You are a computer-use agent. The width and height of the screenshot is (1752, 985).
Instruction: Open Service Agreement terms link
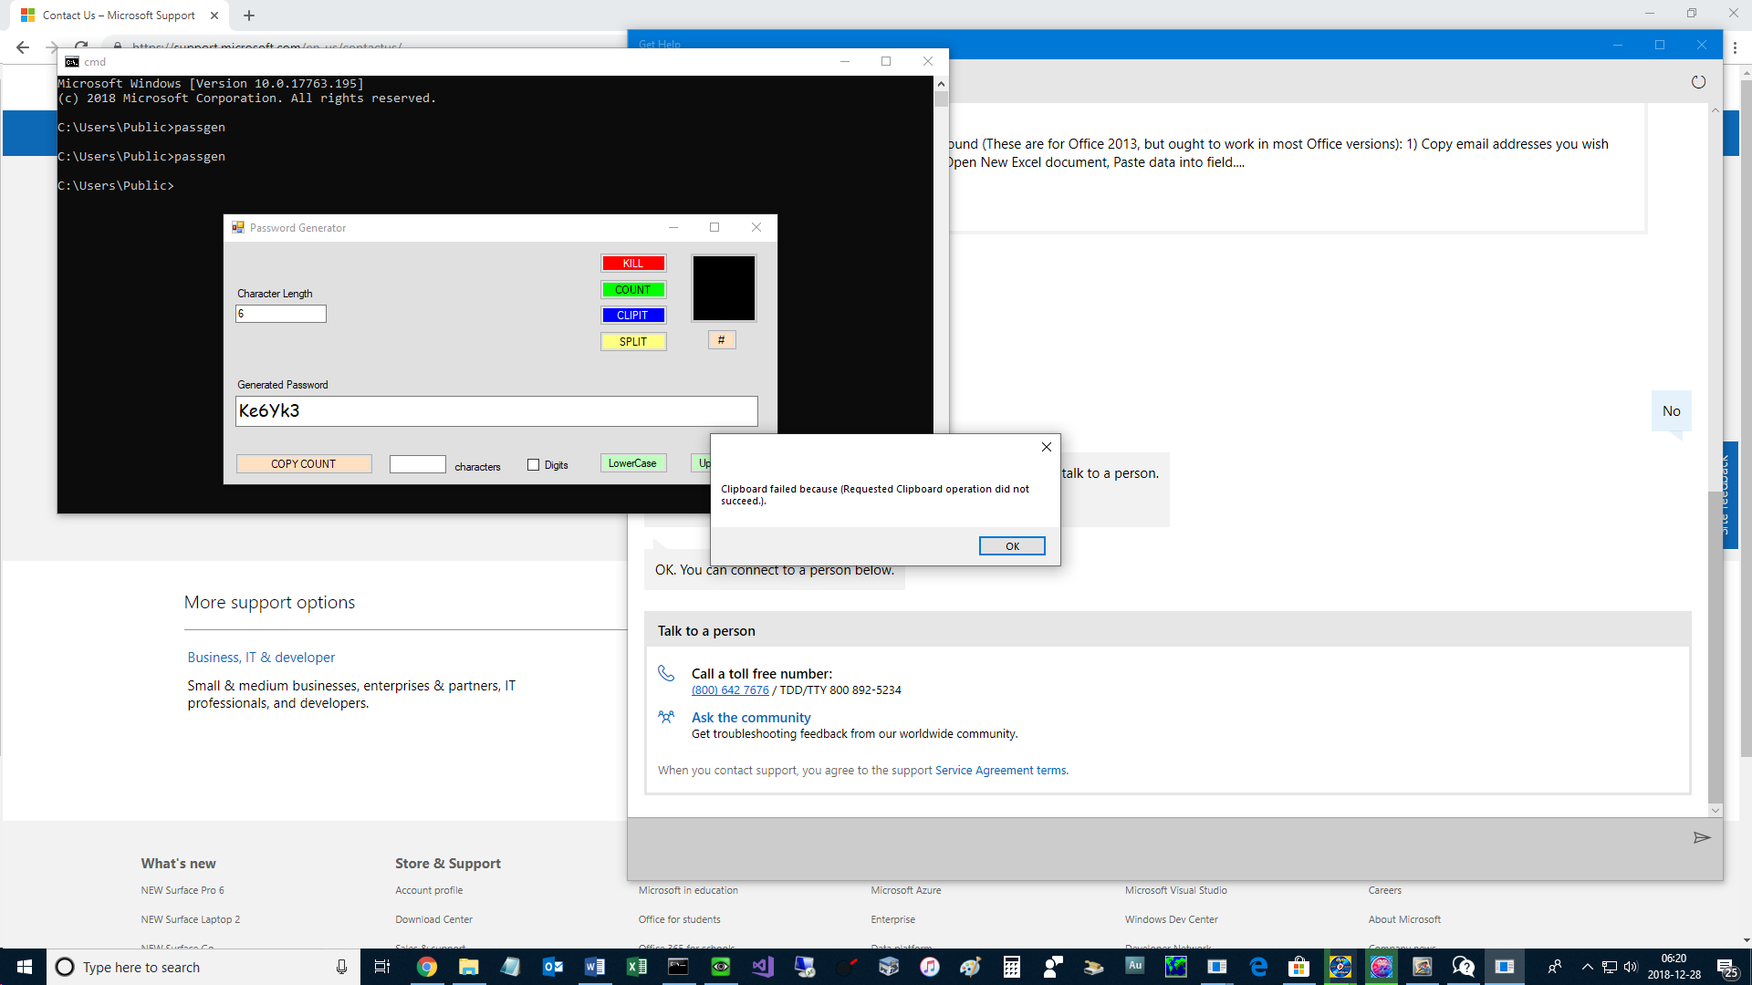(x=1002, y=771)
